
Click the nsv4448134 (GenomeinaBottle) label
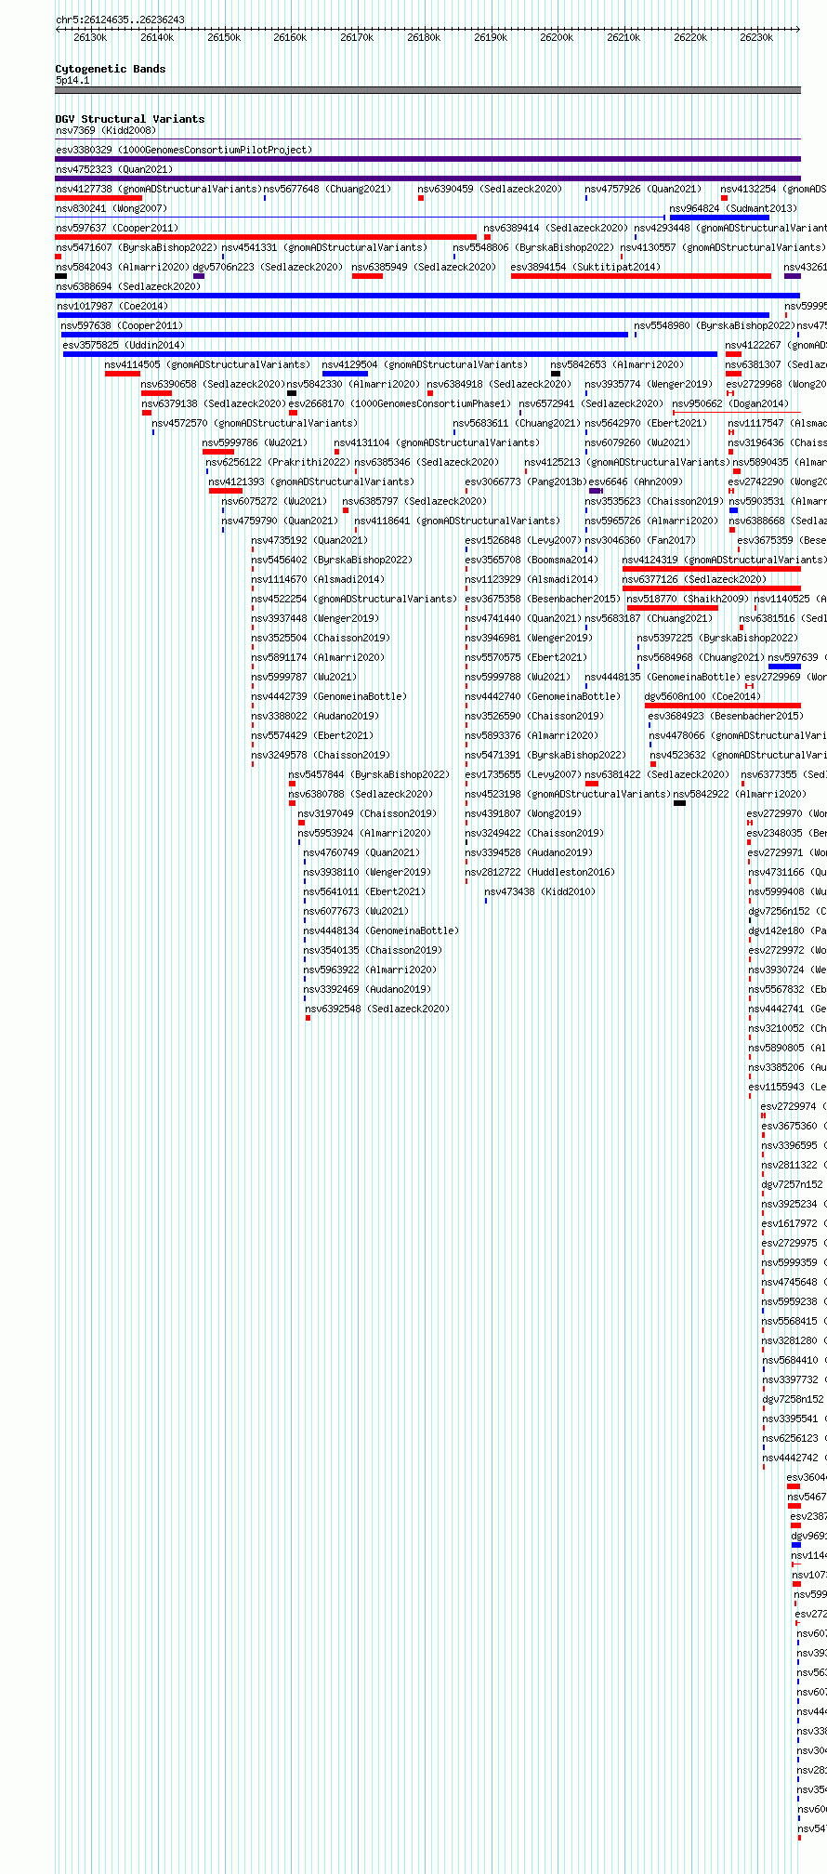click(381, 930)
